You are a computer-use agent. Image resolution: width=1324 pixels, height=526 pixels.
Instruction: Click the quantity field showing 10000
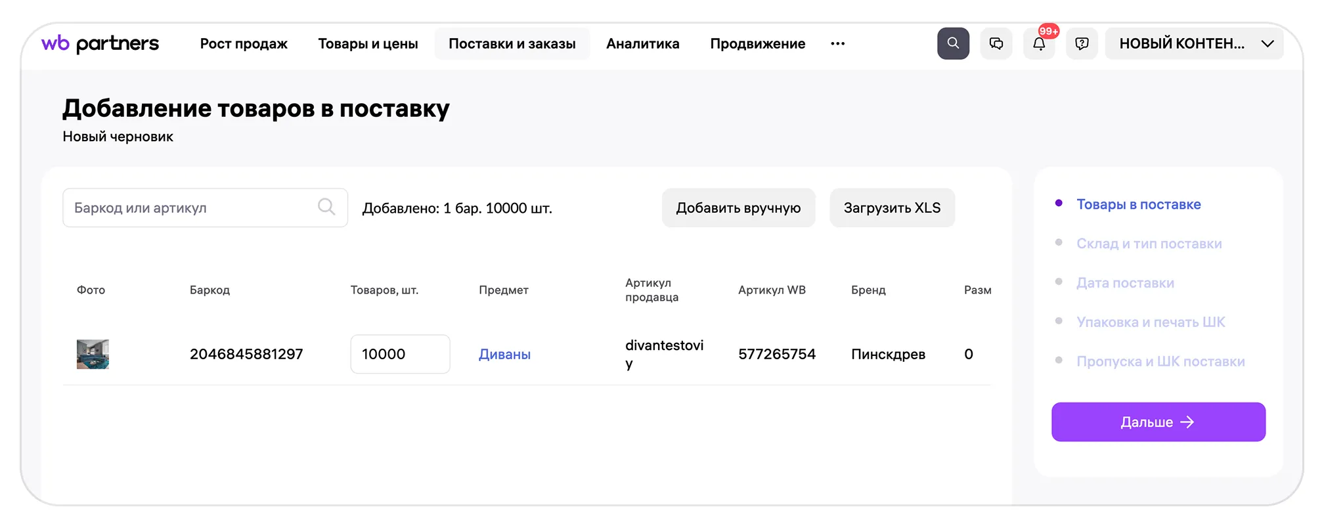pos(399,355)
